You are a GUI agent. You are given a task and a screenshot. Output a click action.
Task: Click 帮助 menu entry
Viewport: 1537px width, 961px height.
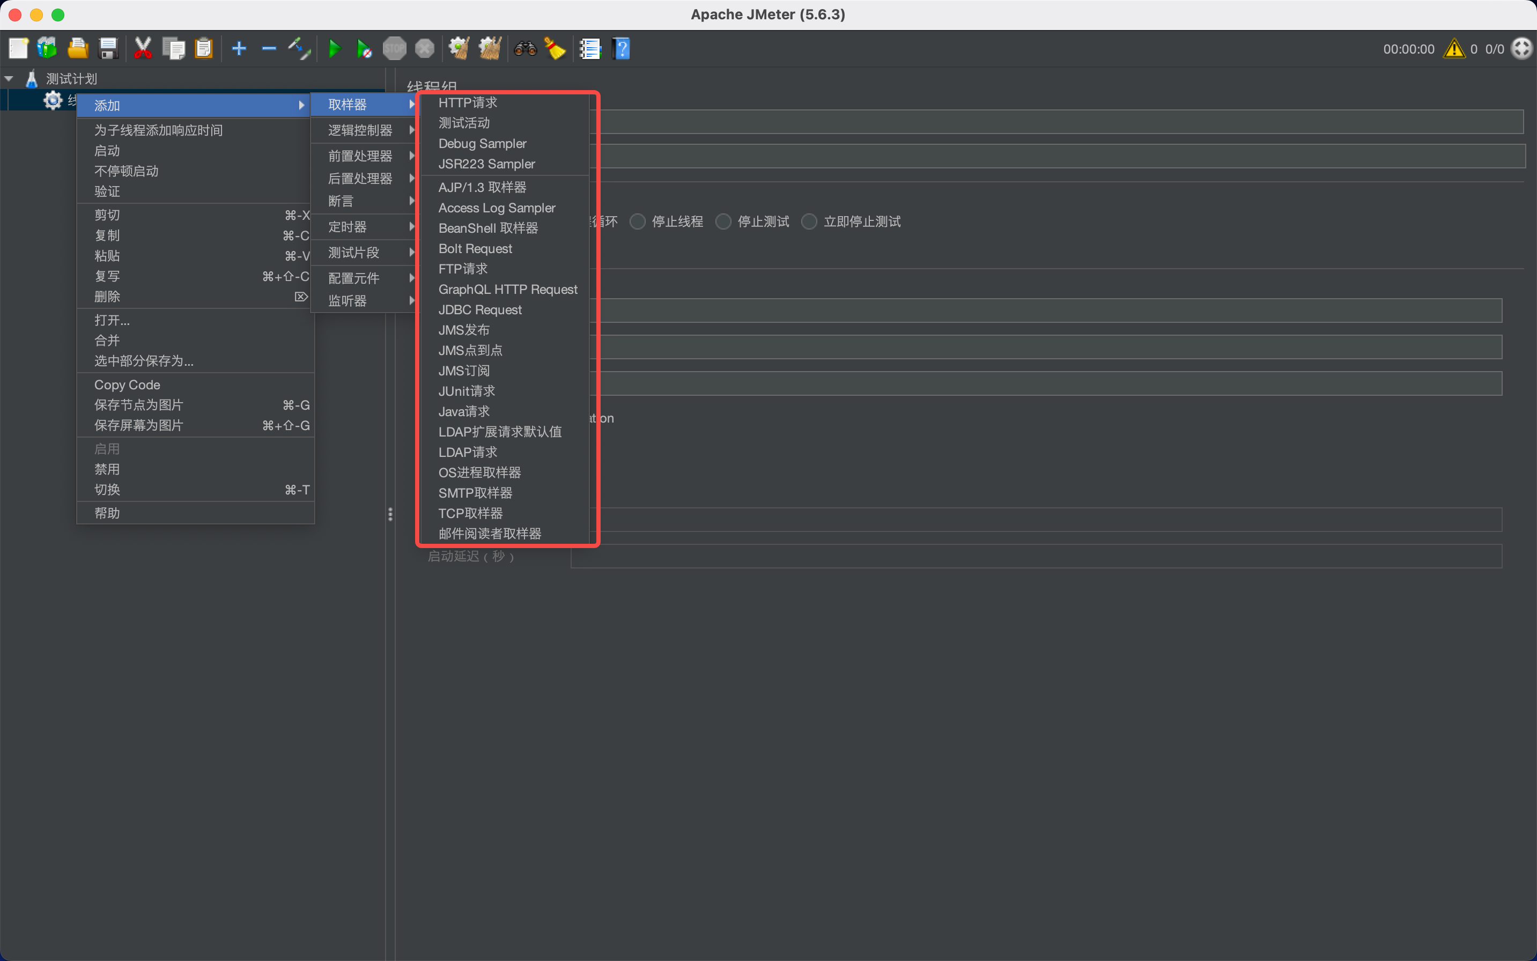196,513
